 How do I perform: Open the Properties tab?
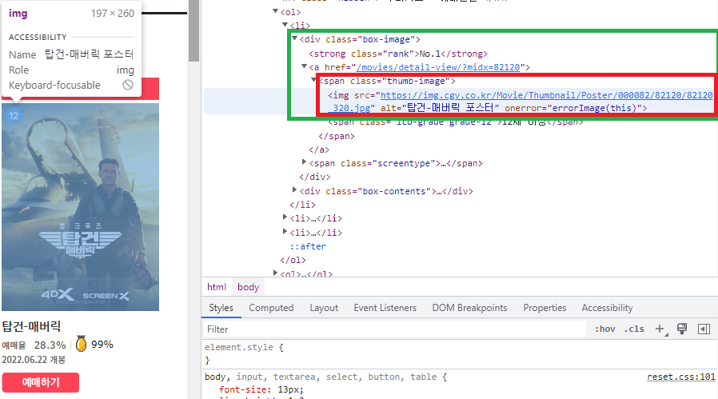[x=544, y=308]
